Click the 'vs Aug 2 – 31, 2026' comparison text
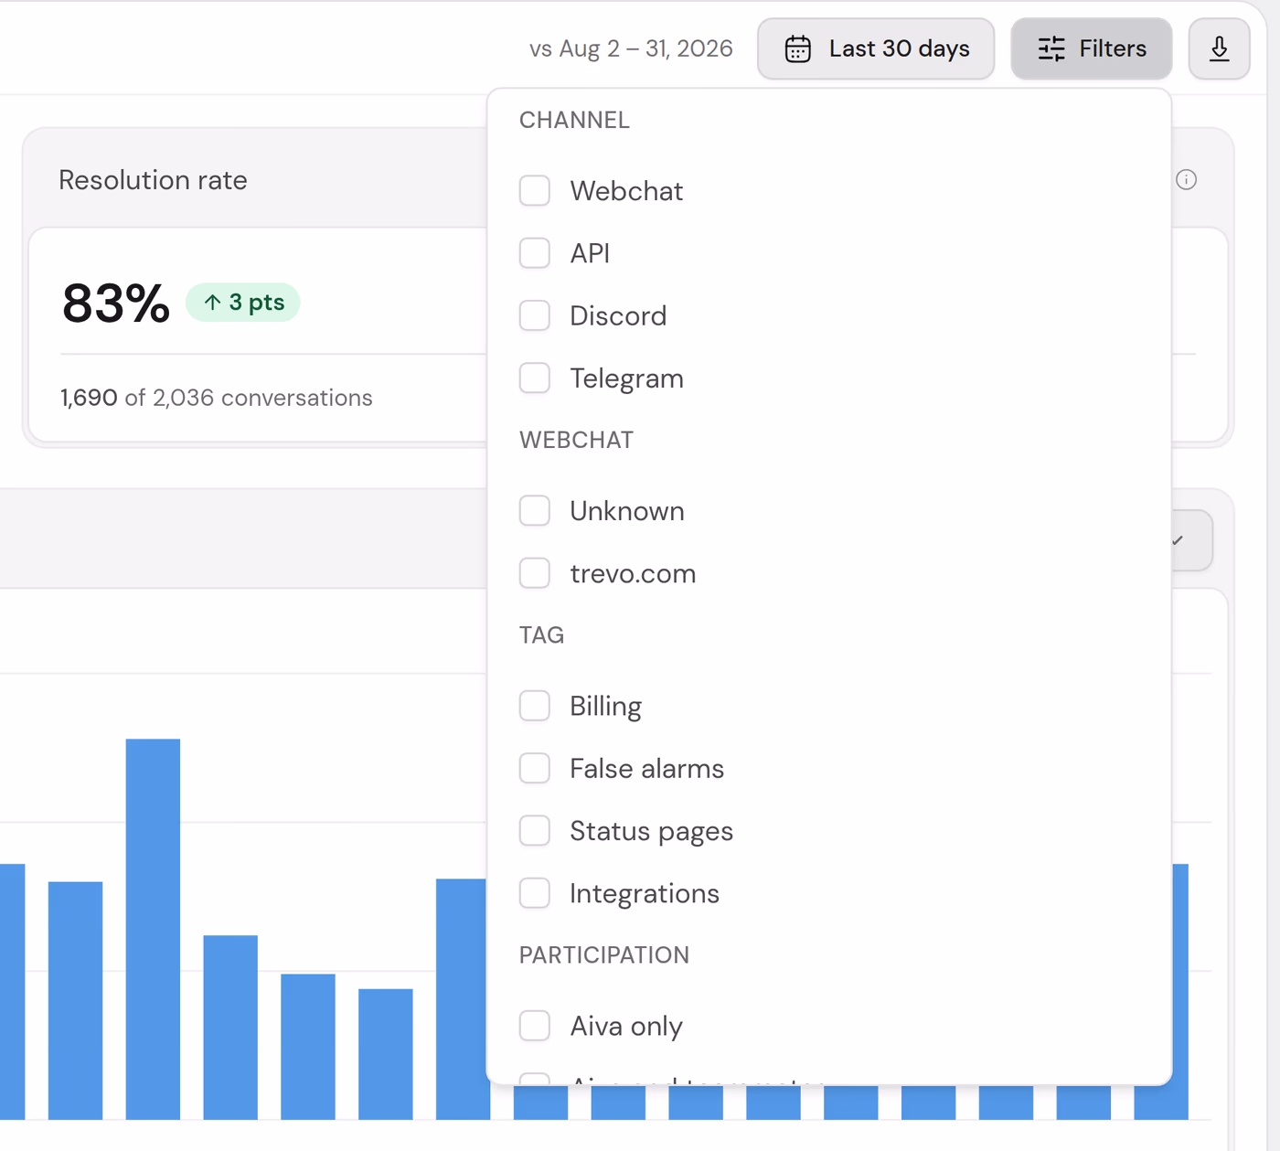Screen dimensions: 1280x1151 tap(631, 48)
